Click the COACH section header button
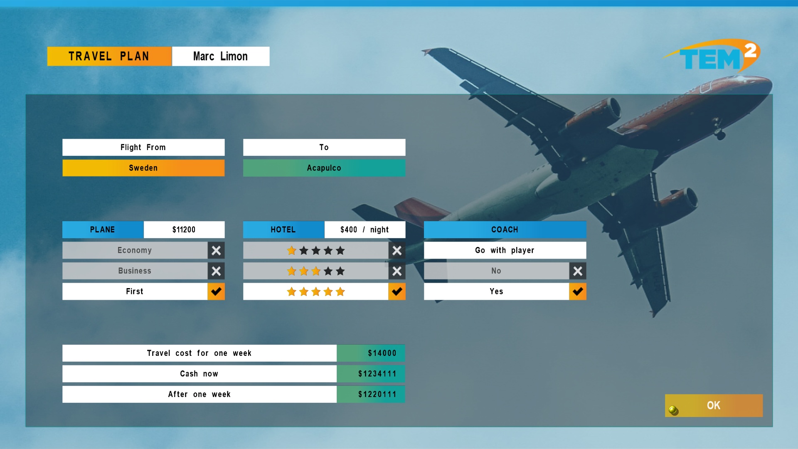 click(505, 229)
